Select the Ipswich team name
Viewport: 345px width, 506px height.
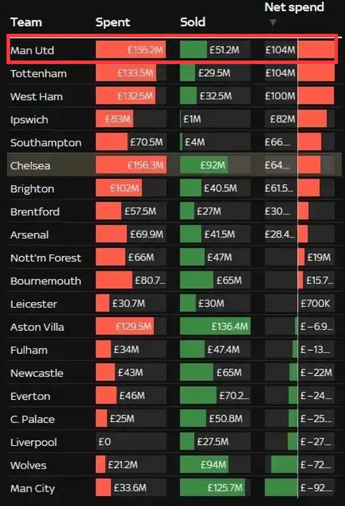click(x=29, y=120)
